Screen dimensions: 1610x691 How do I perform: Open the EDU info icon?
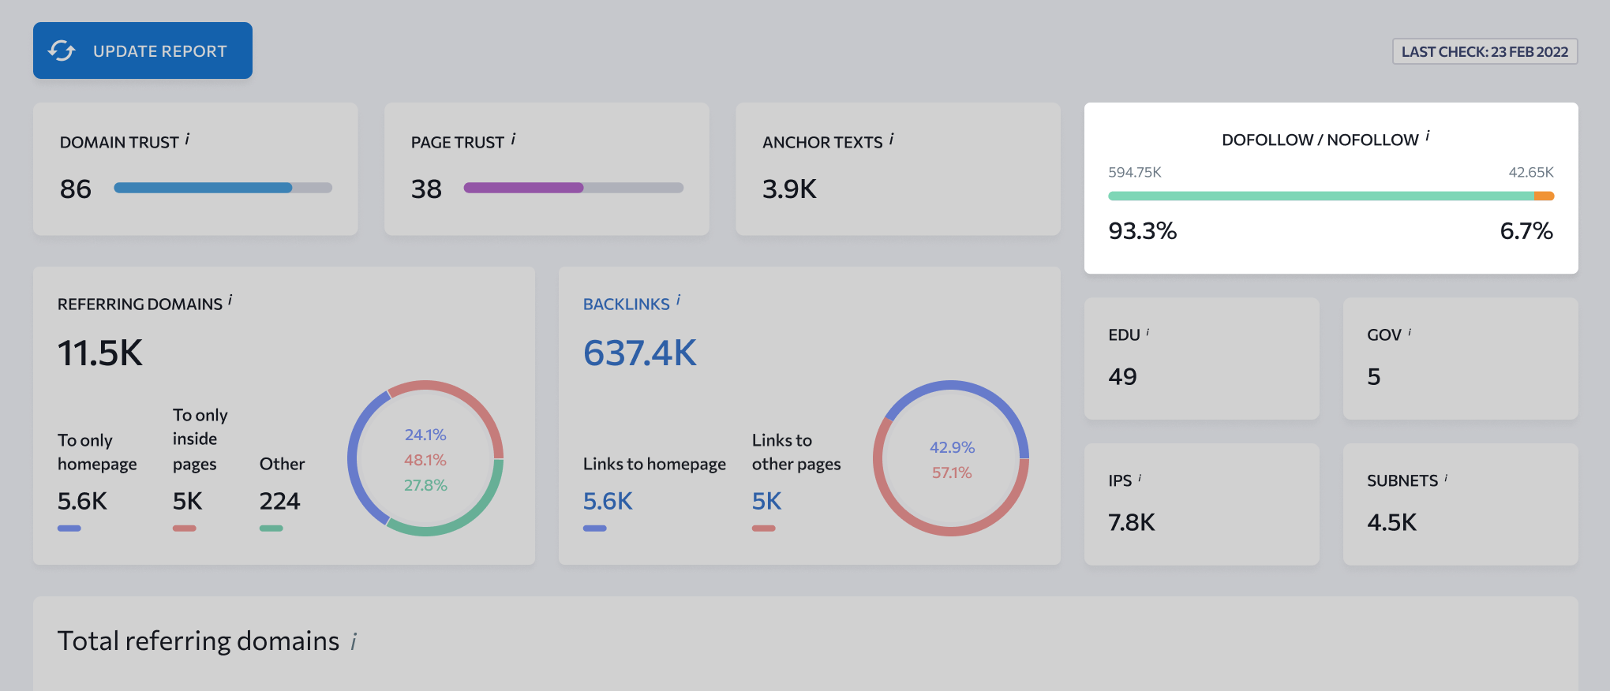point(1148,333)
